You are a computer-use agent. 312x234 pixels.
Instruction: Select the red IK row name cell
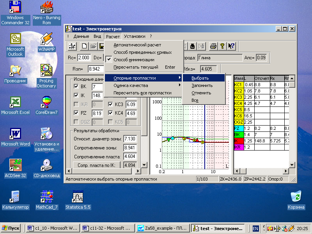coord(239,141)
